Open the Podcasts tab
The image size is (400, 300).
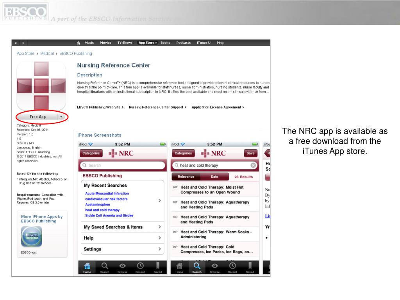pos(184,43)
